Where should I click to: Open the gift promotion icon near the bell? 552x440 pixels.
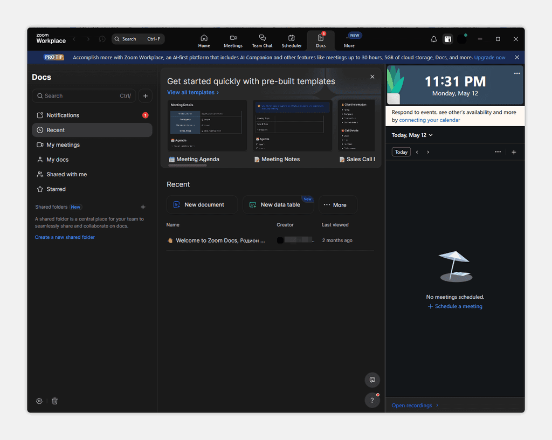coord(447,39)
